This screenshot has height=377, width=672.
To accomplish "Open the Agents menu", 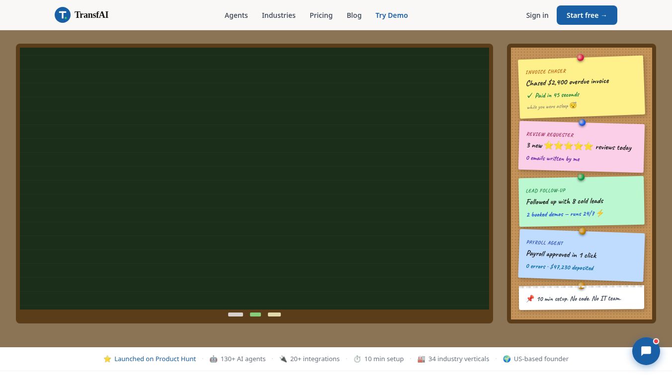I will [x=236, y=15].
